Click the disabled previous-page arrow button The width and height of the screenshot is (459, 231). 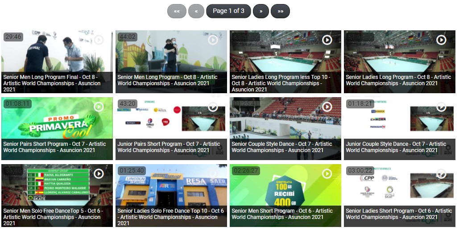[x=196, y=11]
